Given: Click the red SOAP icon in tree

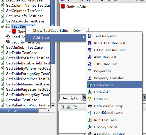Looking at the screenshot, I should (x=14, y=31).
